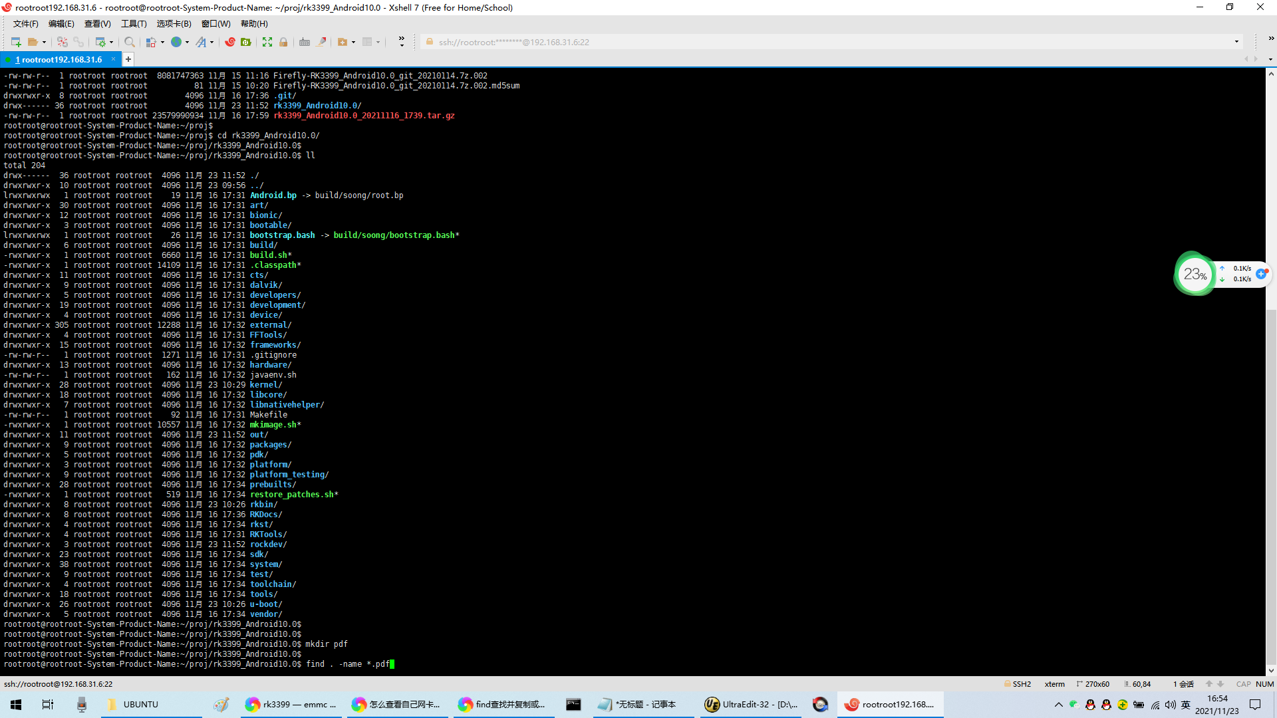Launch Xftp via red swirl icon
The image size is (1277, 718).
tap(230, 42)
